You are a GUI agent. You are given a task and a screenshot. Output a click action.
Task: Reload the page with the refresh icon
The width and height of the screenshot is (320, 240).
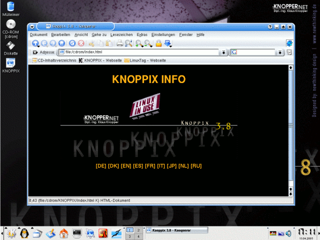point(72,43)
